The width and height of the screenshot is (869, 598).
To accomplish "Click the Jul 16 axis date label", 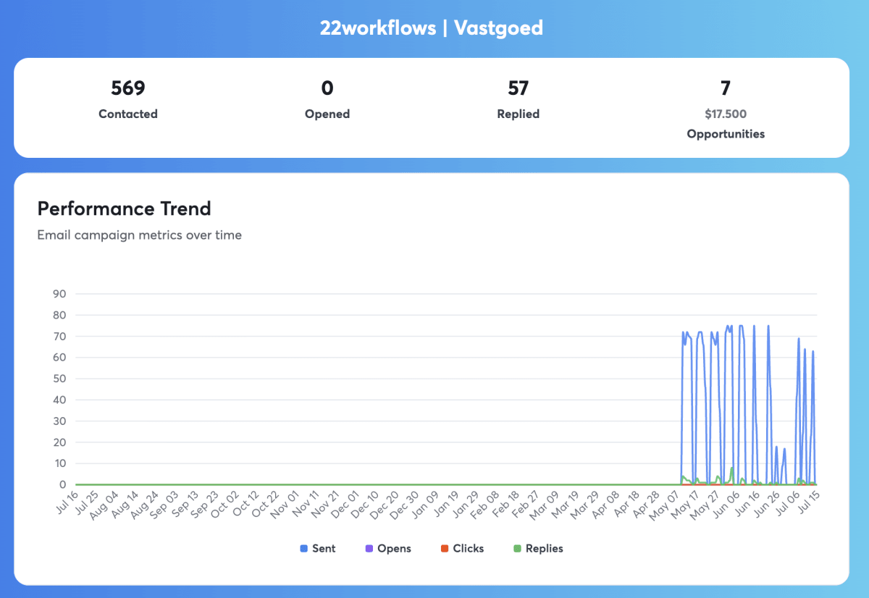I will pyautogui.click(x=67, y=504).
